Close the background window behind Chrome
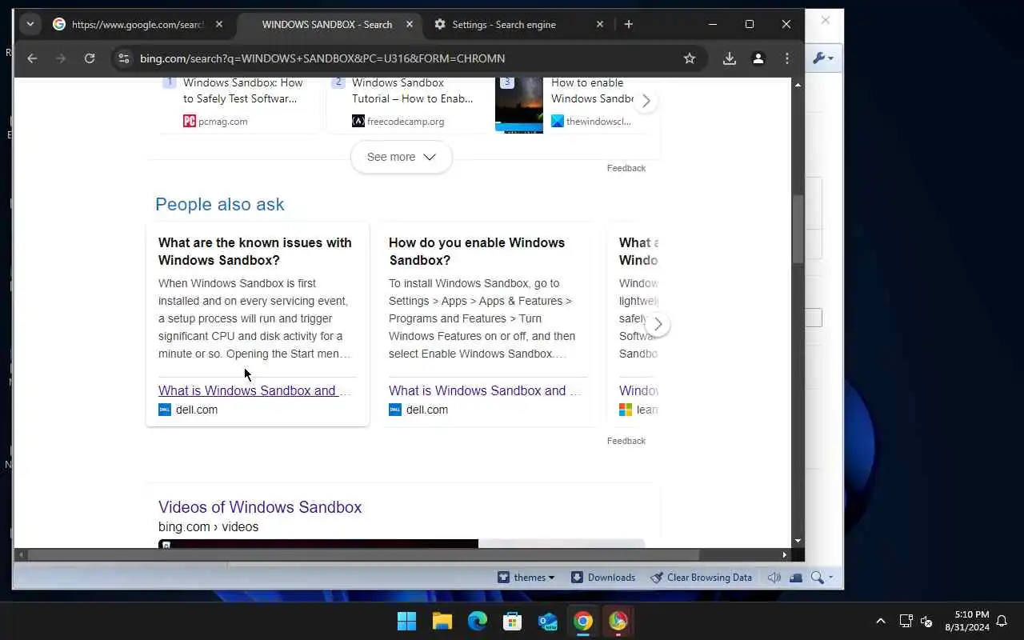Image resolution: width=1024 pixels, height=640 pixels. point(826,20)
